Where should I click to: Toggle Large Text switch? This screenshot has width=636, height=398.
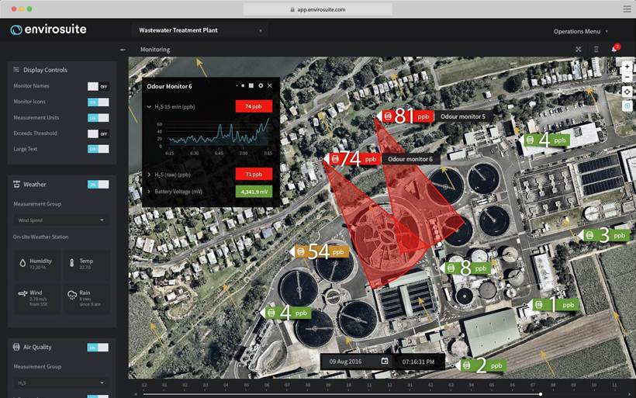coord(99,149)
